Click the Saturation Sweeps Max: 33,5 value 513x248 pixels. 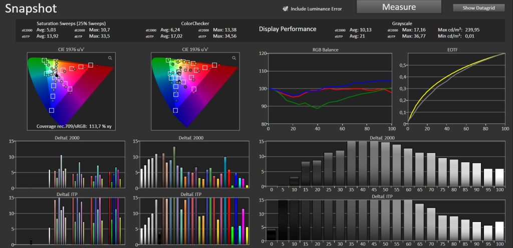pyautogui.click(x=100, y=36)
